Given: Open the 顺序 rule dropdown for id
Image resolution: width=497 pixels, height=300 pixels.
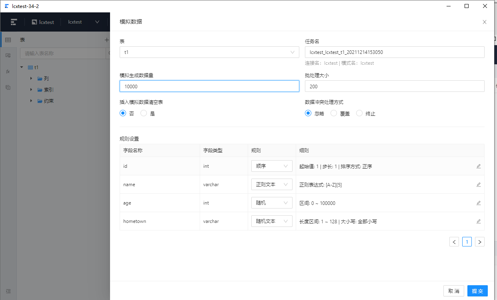Looking at the screenshot, I should [272, 166].
